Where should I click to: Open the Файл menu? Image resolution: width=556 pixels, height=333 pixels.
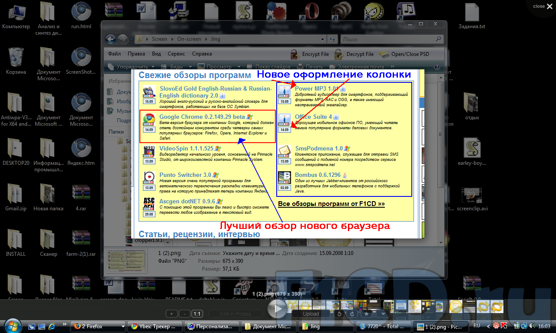coord(115,54)
